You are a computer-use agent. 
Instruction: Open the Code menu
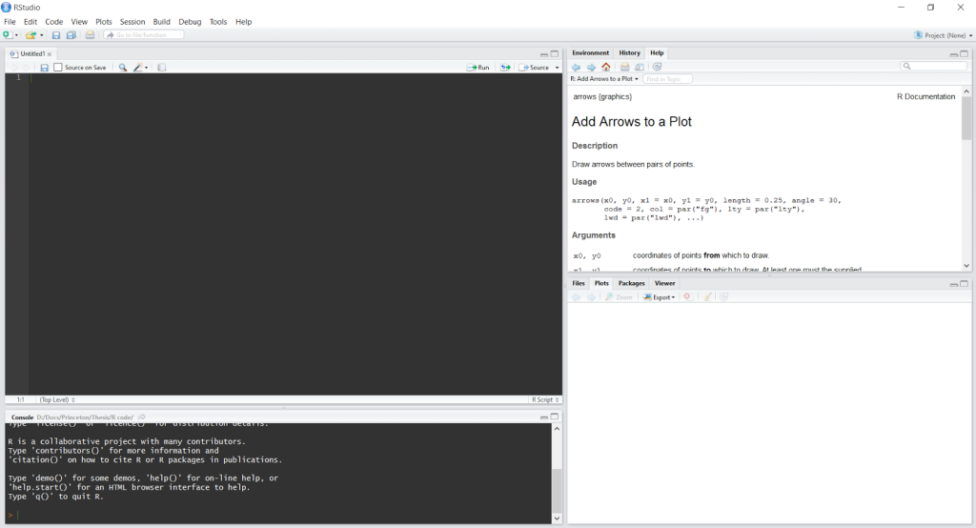[x=54, y=22]
